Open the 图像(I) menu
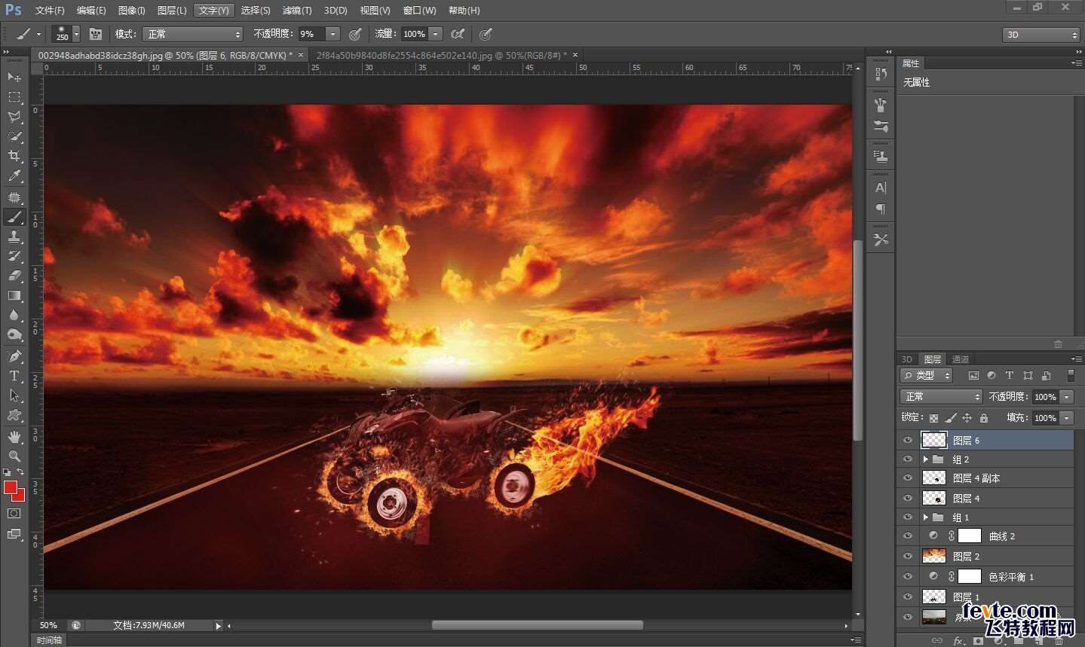The width and height of the screenshot is (1085, 647). (x=131, y=11)
